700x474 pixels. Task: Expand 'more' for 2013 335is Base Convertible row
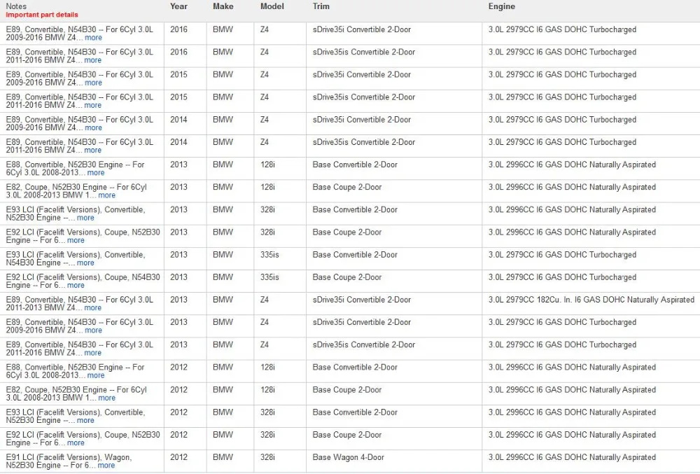tap(85, 263)
